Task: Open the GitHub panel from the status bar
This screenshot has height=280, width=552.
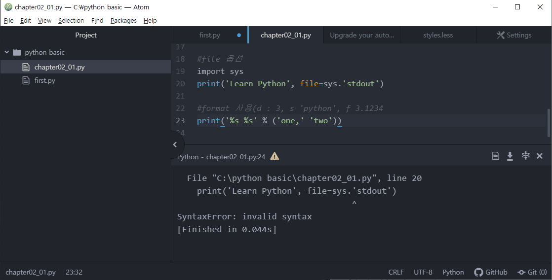Action: click(x=491, y=272)
